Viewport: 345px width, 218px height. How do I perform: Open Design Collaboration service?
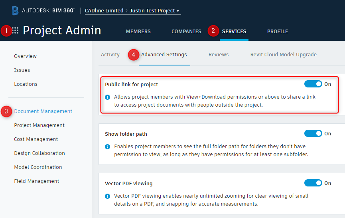click(39, 153)
